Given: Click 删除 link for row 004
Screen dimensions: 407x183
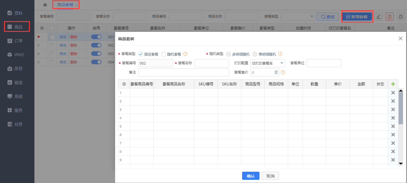Looking at the screenshot, I should 74,62.
